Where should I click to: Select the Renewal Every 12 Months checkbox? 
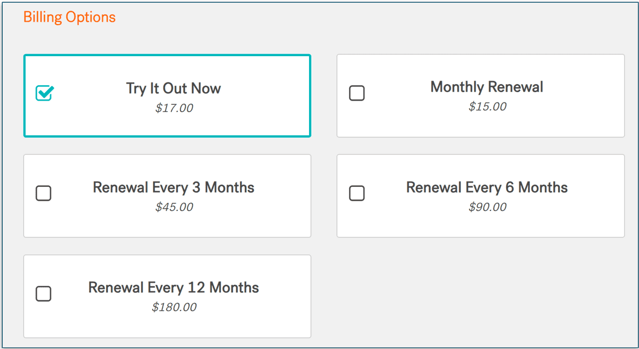43,294
